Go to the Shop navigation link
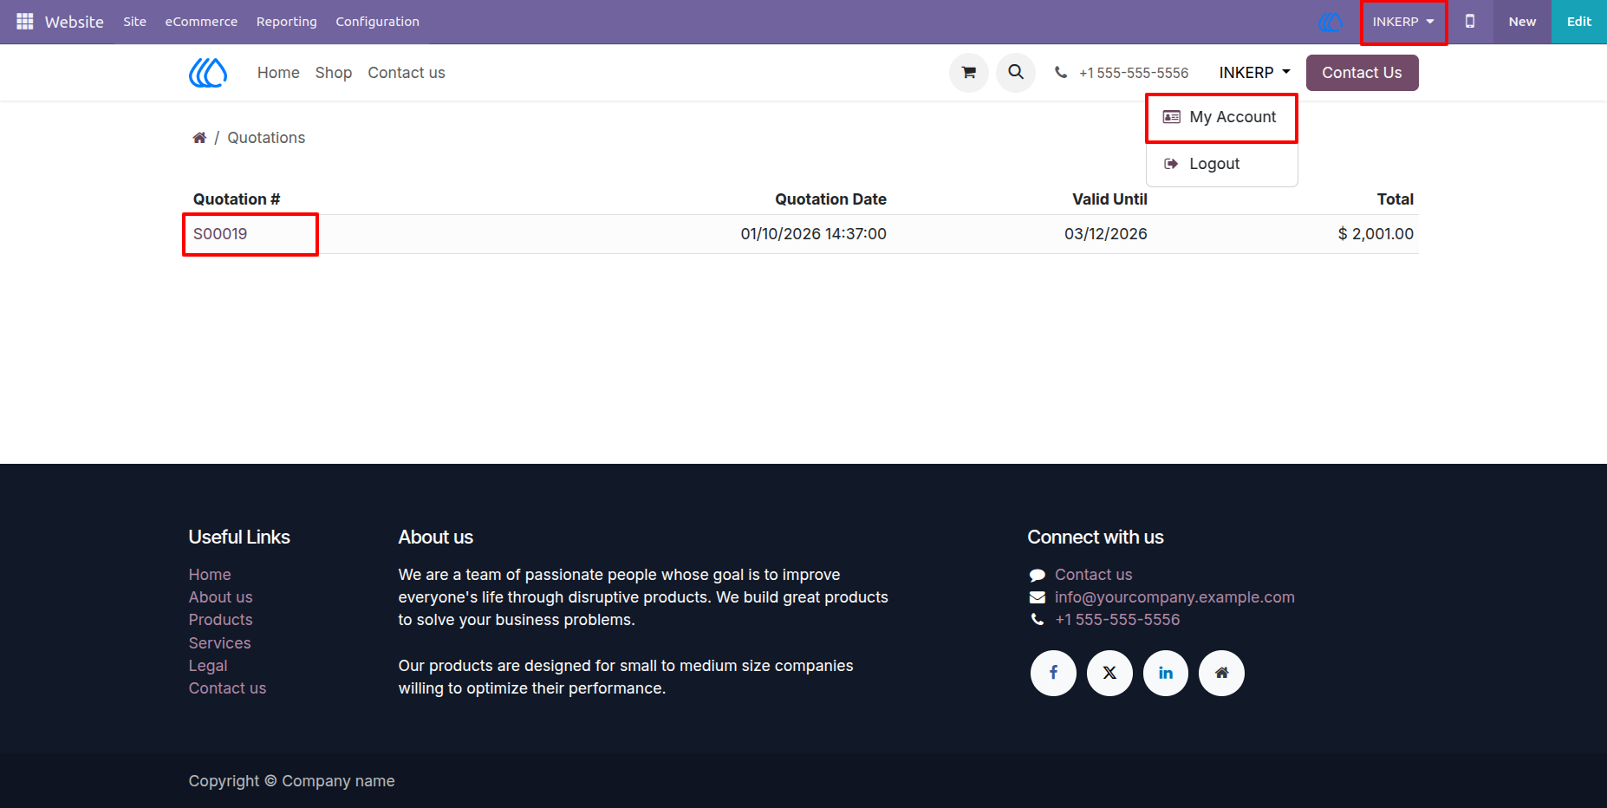 point(334,73)
